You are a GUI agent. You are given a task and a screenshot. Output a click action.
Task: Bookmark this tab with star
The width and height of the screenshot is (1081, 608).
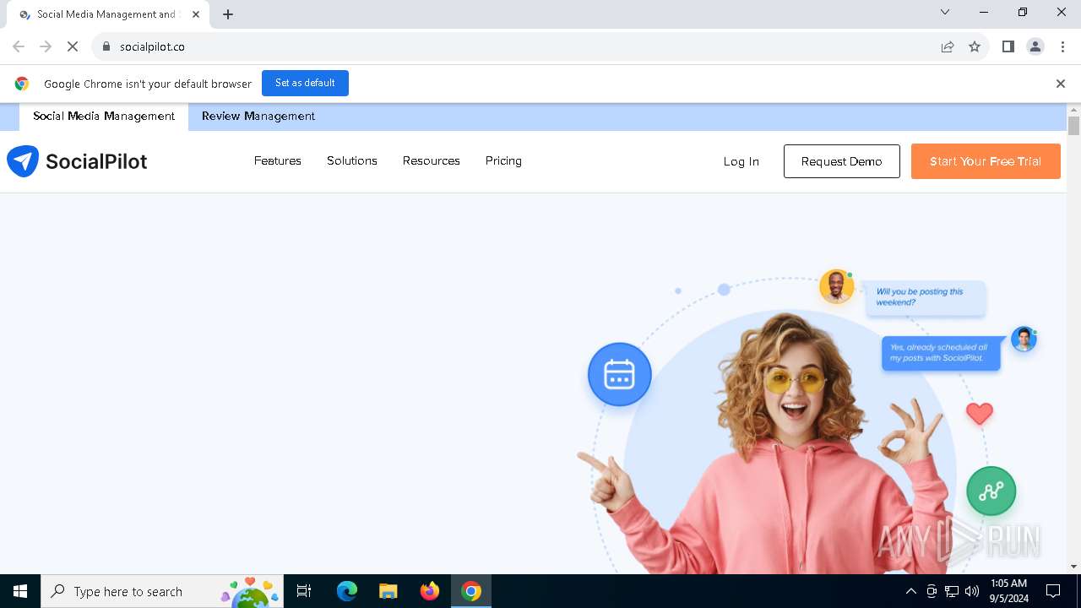[975, 46]
